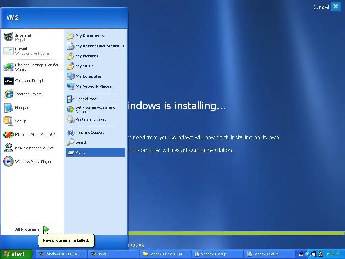
Task: Open My Documents folder icon
Action: click(x=71, y=36)
